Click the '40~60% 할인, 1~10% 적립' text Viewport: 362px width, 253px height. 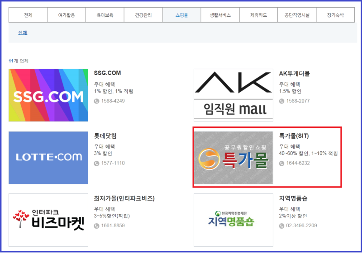coord(308,154)
